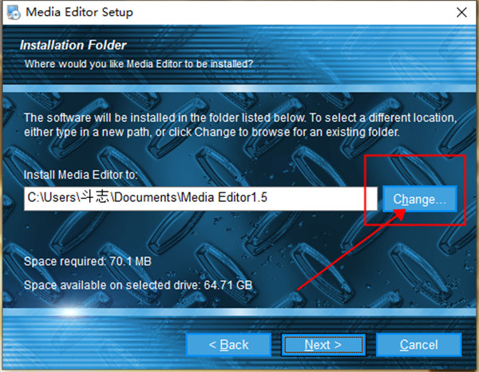Image resolution: width=479 pixels, height=372 pixels.
Task: Click 'Where would you like Media Editor' subtitle
Action: click(139, 64)
